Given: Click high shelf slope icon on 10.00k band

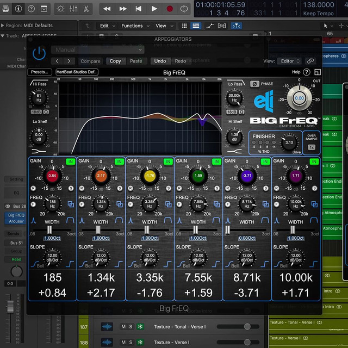Looking at the screenshot, I should 313,264.
